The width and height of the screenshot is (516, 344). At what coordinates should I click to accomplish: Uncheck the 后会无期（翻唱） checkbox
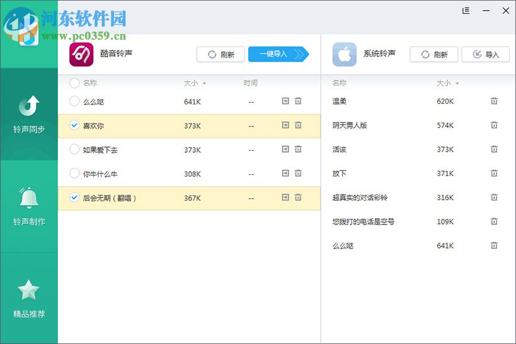coord(74,197)
